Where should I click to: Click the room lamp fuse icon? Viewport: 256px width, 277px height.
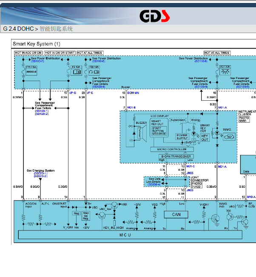[x=225, y=70]
